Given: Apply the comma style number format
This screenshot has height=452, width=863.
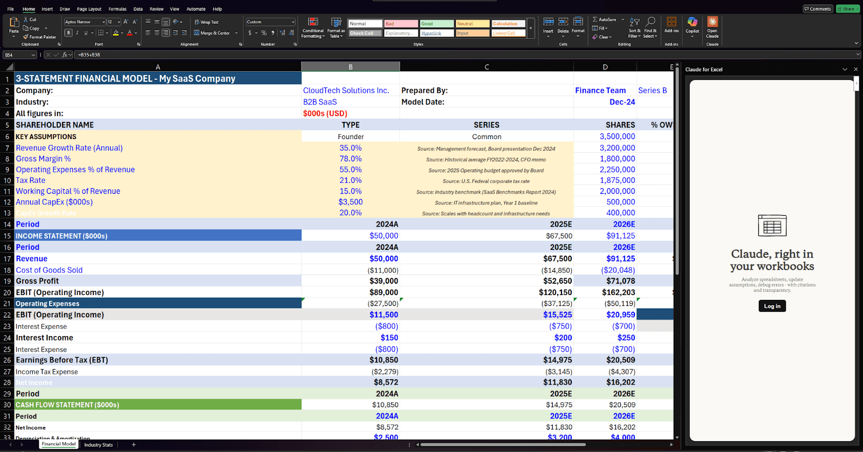Looking at the screenshot, I should (272, 33).
